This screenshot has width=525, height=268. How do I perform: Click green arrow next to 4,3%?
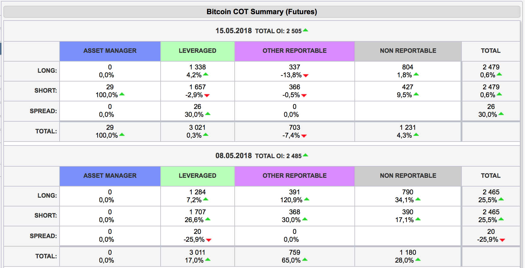(x=416, y=135)
